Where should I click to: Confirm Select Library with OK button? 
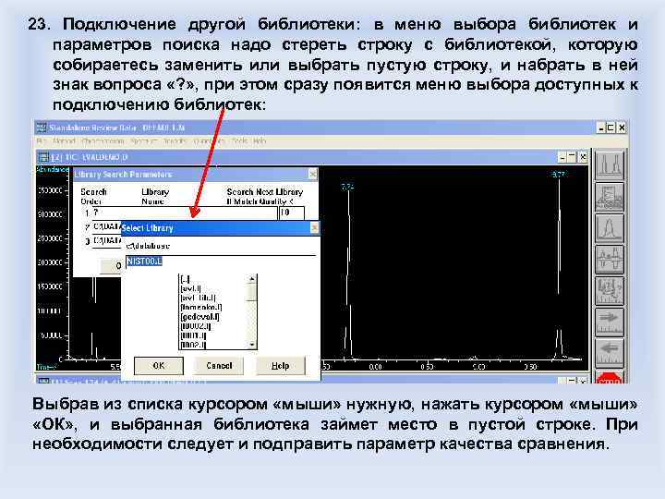pyautogui.click(x=159, y=366)
